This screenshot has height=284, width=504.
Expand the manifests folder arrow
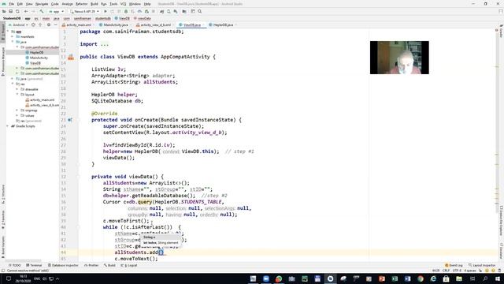(x=13, y=37)
